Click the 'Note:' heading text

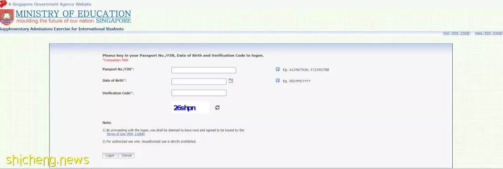[x=107, y=123]
